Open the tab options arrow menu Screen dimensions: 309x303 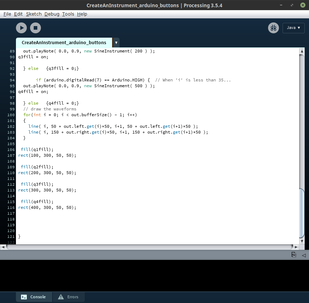pyautogui.click(x=116, y=42)
